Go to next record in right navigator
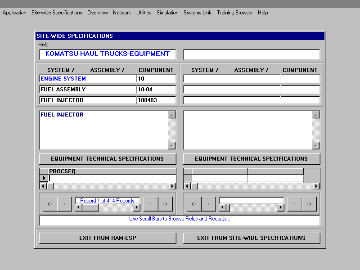 pyautogui.click(x=295, y=204)
